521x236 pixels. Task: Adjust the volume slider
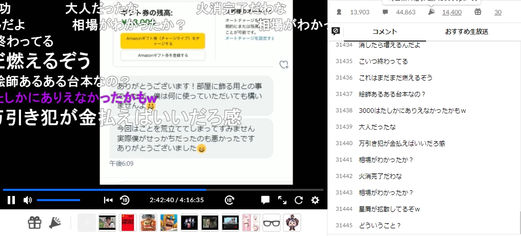pos(58,200)
